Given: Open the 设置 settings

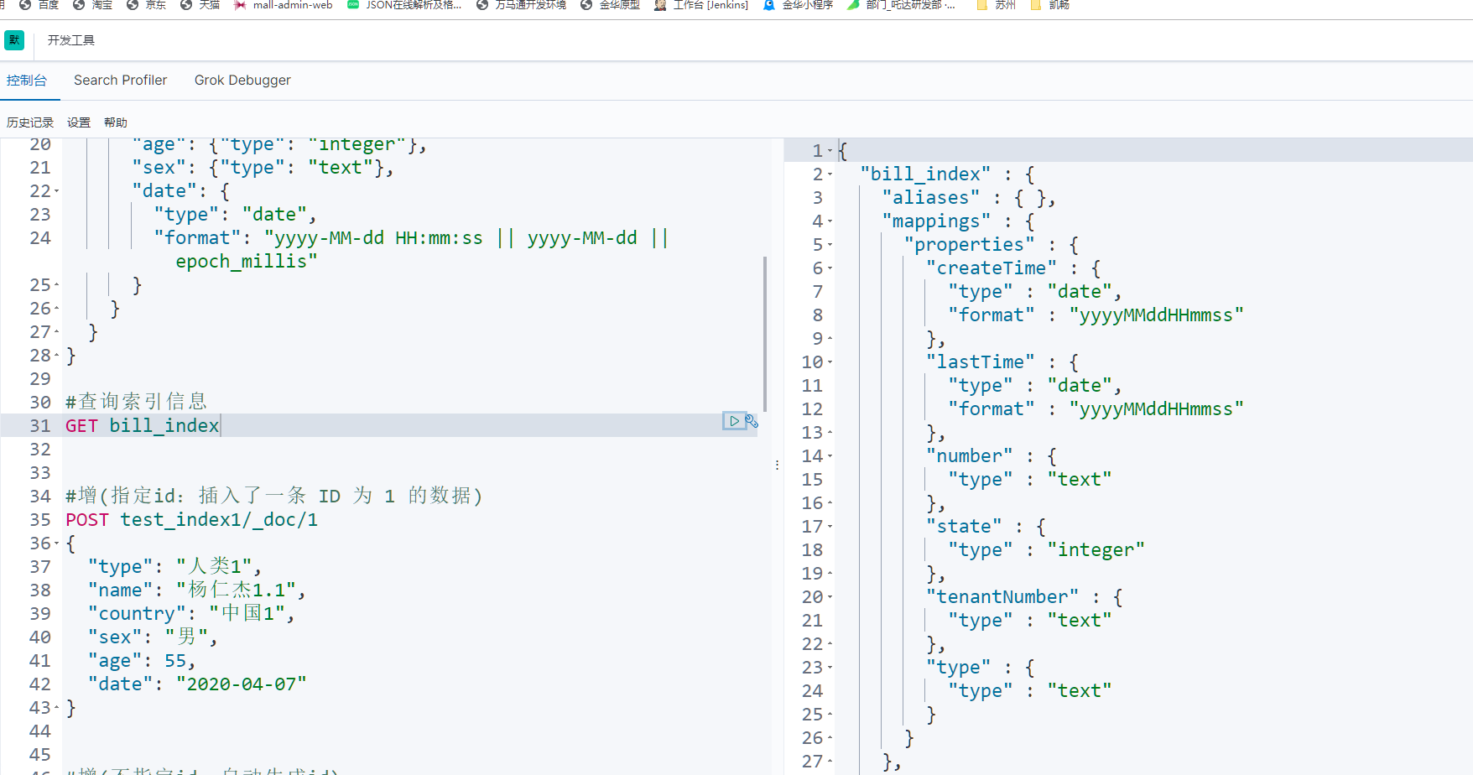Looking at the screenshot, I should coord(79,122).
